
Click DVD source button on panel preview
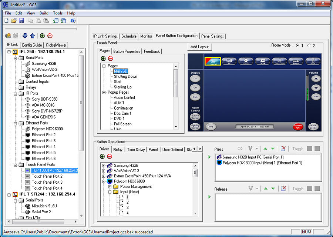[246, 61]
